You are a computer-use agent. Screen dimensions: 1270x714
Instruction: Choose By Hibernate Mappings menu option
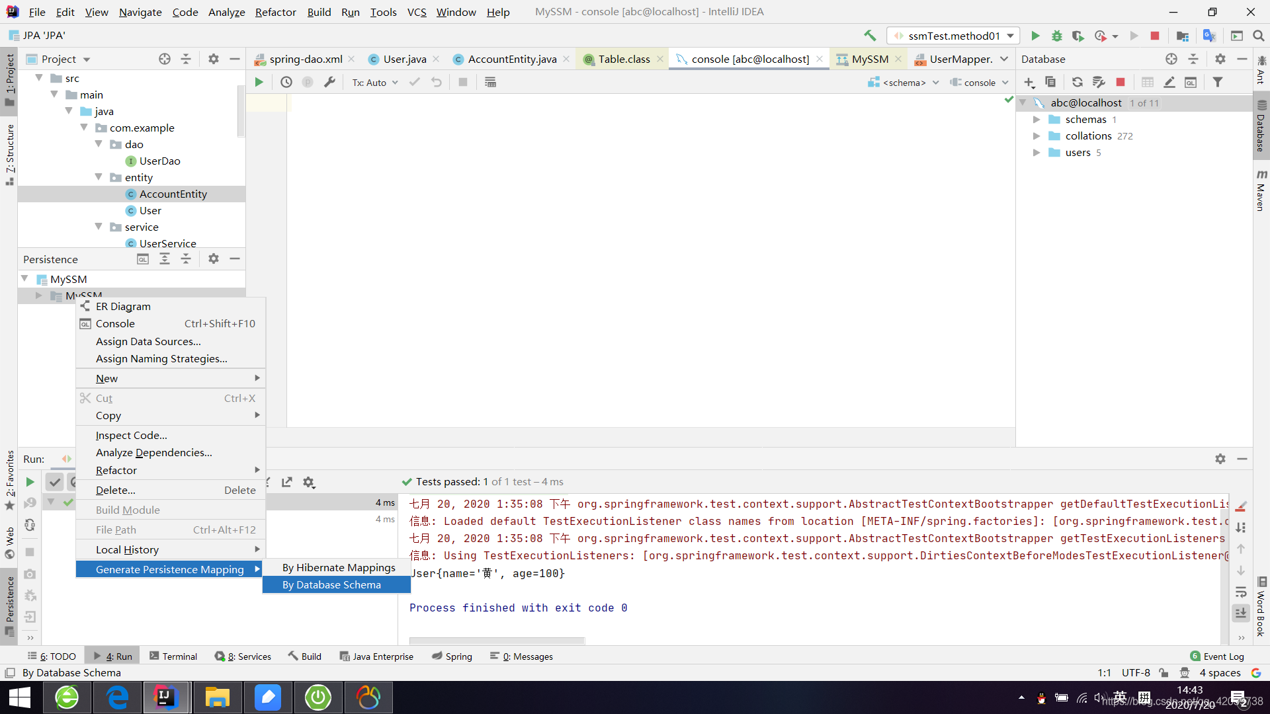click(337, 568)
